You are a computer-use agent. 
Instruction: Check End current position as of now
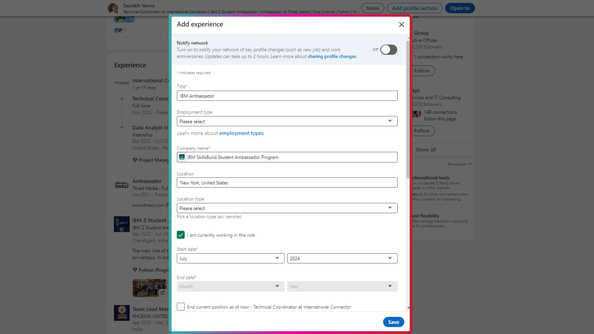(x=181, y=307)
